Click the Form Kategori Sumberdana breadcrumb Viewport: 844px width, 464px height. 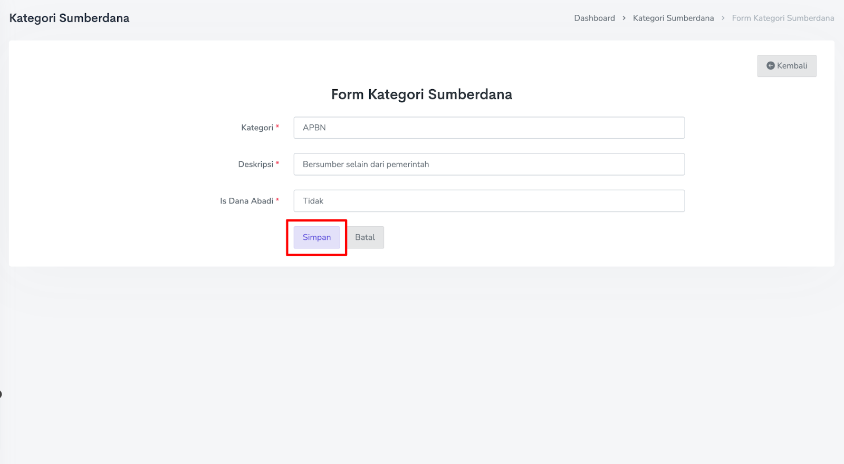point(783,18)
